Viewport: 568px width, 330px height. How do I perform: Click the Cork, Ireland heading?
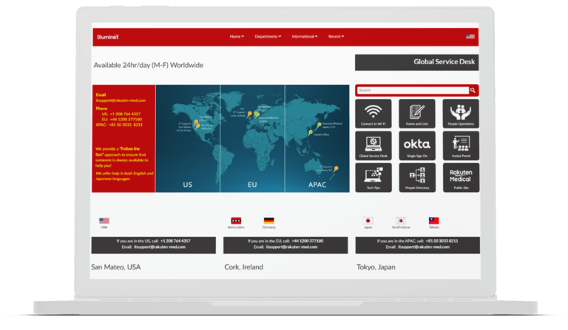[x=244, y=267]
